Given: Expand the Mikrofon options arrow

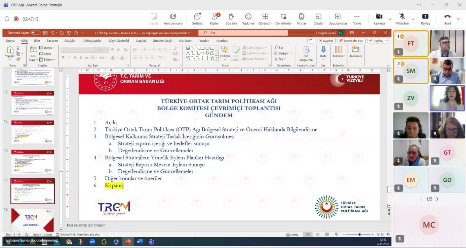Looking at the screenshot, I should 413,19.
